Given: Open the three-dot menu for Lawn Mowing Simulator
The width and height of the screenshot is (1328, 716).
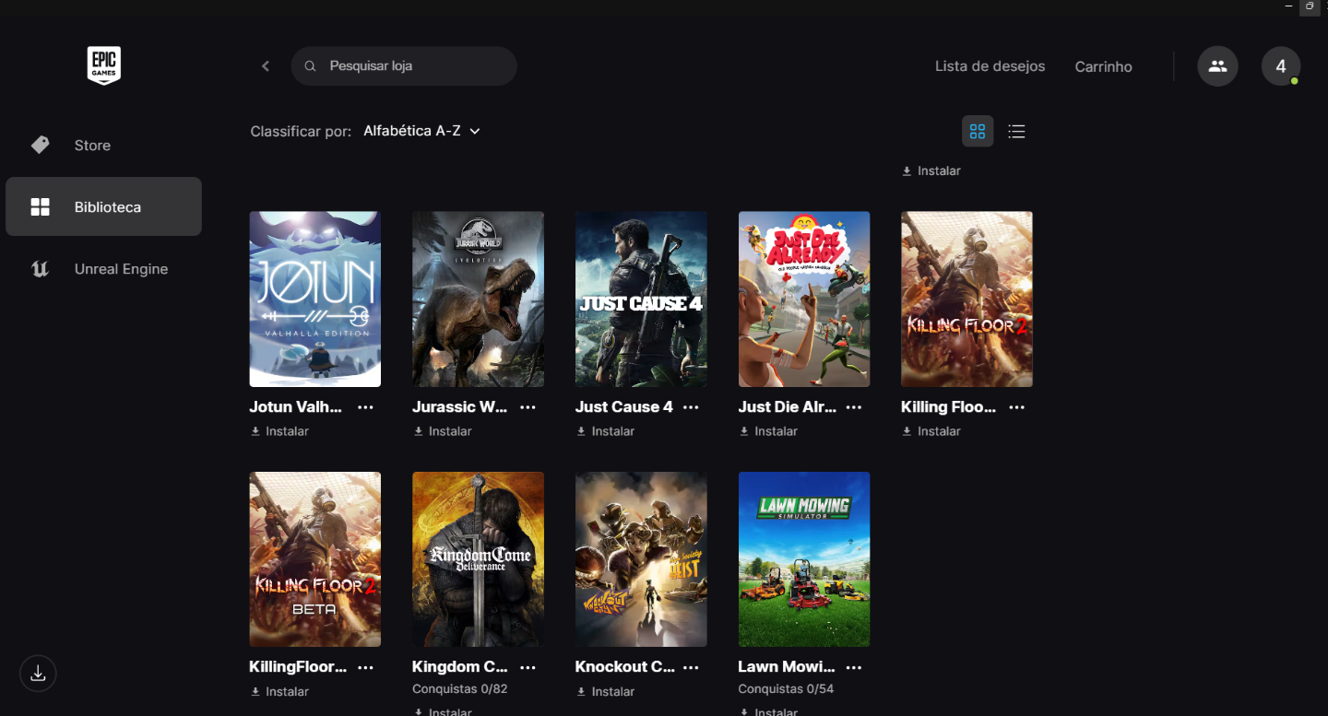Looking at the screenshot, I should [854, 667].
